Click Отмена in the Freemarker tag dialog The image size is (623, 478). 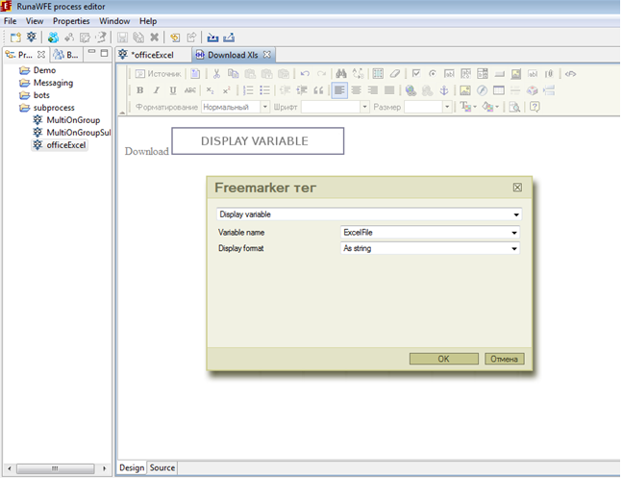pos(504,359)
